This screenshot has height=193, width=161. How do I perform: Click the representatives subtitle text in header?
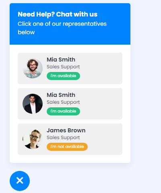tap(62, 28)
